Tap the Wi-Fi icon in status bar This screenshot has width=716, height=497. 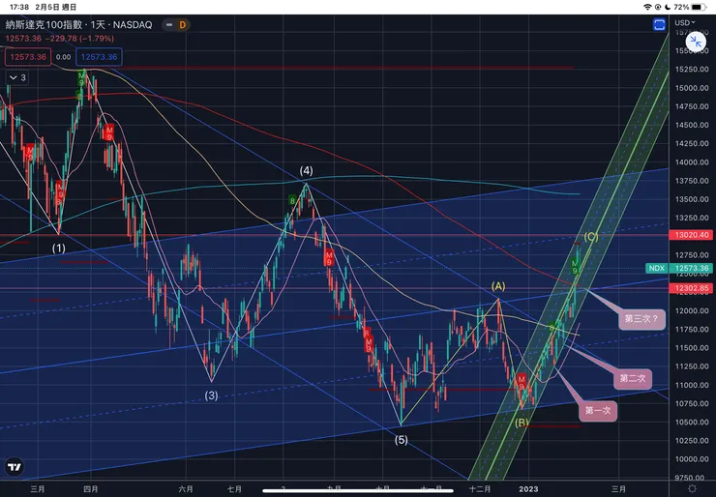647,7
